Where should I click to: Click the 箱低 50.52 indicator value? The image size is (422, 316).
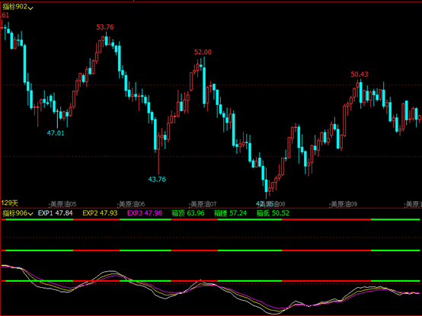[273, 213]
